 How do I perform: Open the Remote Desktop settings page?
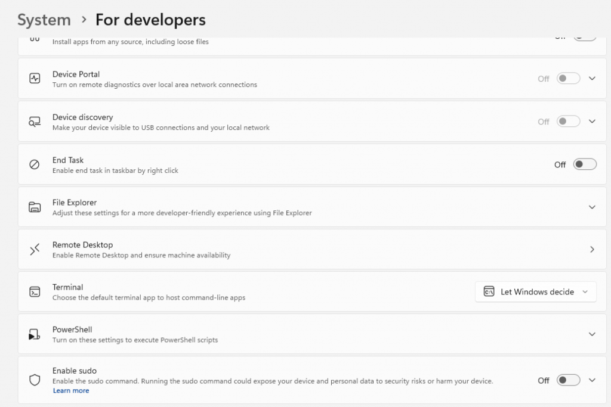pyautogui.click(x=592, y=250)
